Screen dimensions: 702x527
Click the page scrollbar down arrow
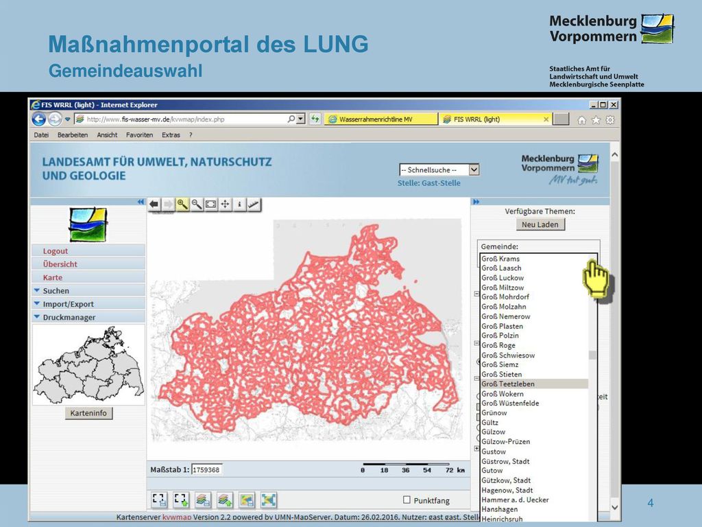coord(615,507)
